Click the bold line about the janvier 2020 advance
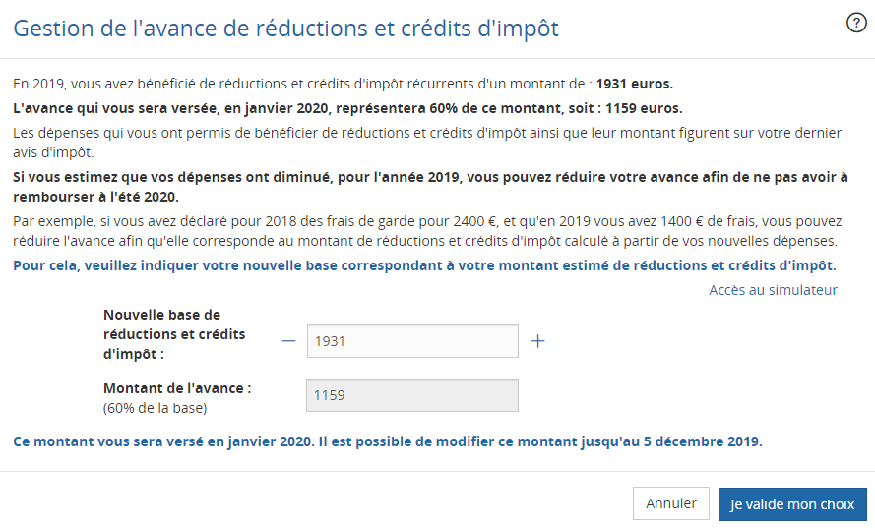This screenshot has width=875, height=529. (x=347, y=107)
